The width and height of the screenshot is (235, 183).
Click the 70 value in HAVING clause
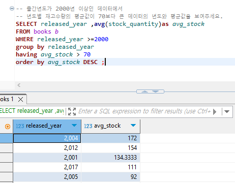point(87,54)
